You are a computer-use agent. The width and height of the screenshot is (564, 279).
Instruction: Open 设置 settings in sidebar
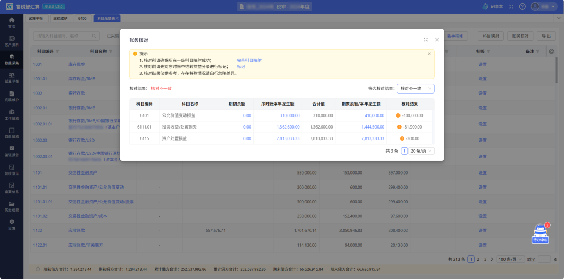[x=12, y=225]
